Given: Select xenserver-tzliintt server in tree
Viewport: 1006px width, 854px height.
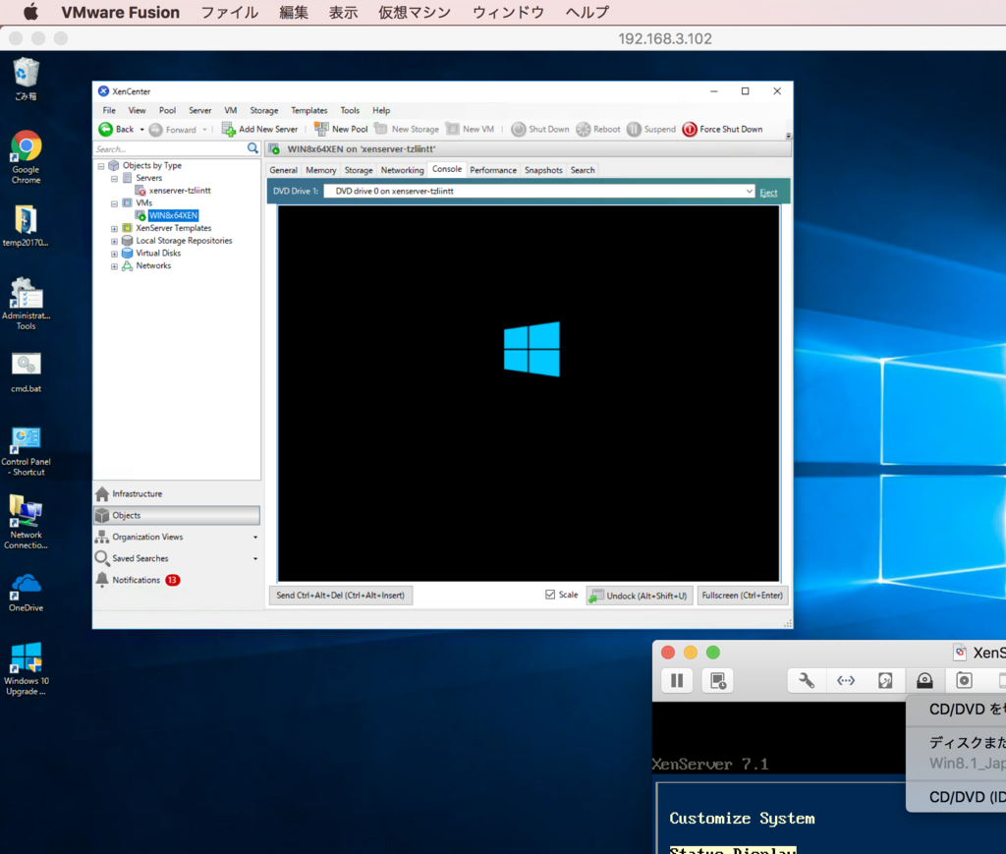Looking at the screenshot, I should point(180,191).
